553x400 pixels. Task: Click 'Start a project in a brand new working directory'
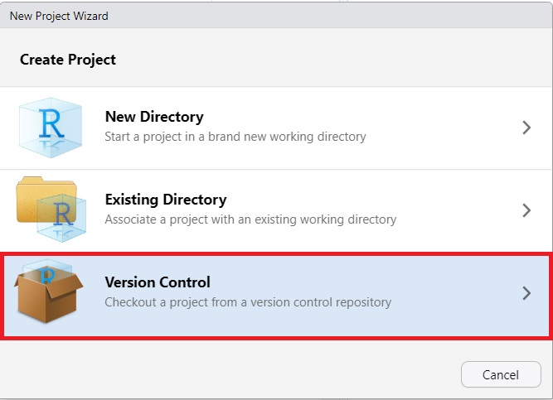click(x=235, y=137)
